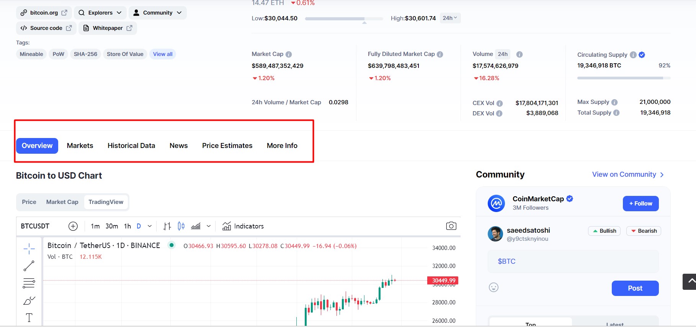696x327 pixels.
Task: Set chart interval to D
Action: pos(139,226)
